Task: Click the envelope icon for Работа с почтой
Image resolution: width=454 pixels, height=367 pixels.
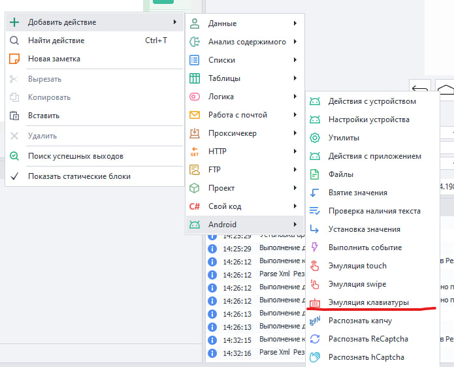Action: point(195,115)
